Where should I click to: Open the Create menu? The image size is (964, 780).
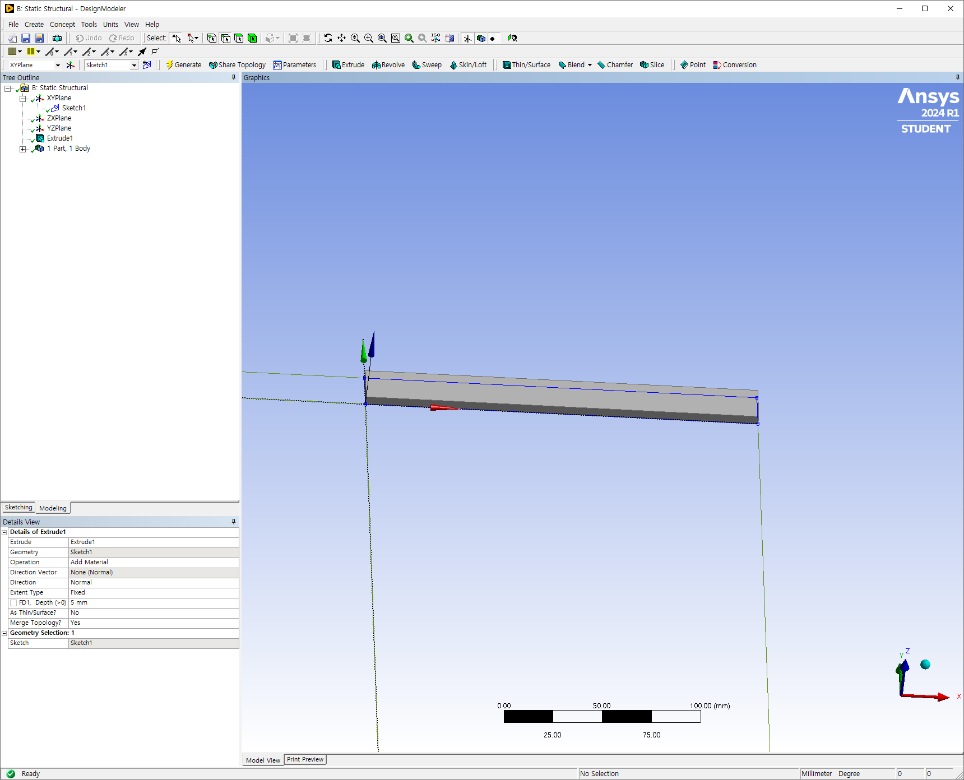(x=34, y=25)
